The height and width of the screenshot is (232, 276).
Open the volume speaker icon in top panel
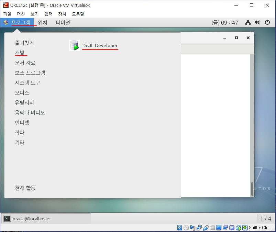257,22
